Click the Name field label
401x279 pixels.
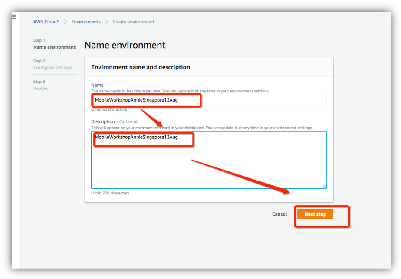98,85
